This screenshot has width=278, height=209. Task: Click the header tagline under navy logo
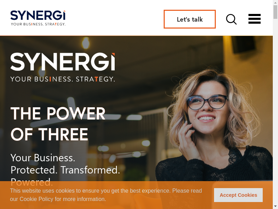coord(38,24)
